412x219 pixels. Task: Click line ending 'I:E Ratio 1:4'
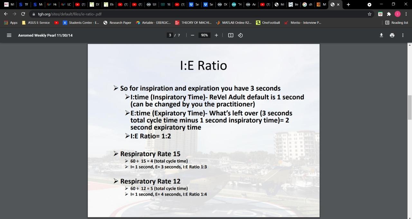169,194
